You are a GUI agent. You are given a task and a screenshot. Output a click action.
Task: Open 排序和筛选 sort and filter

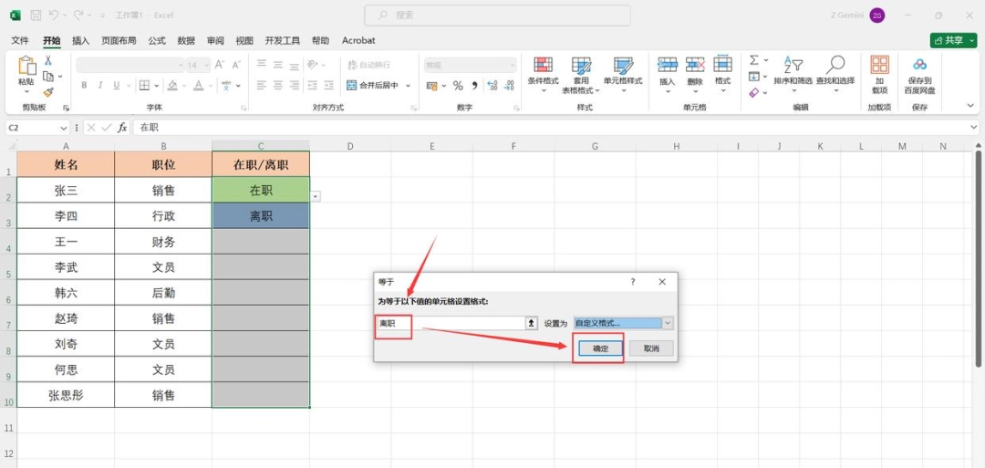793,74
